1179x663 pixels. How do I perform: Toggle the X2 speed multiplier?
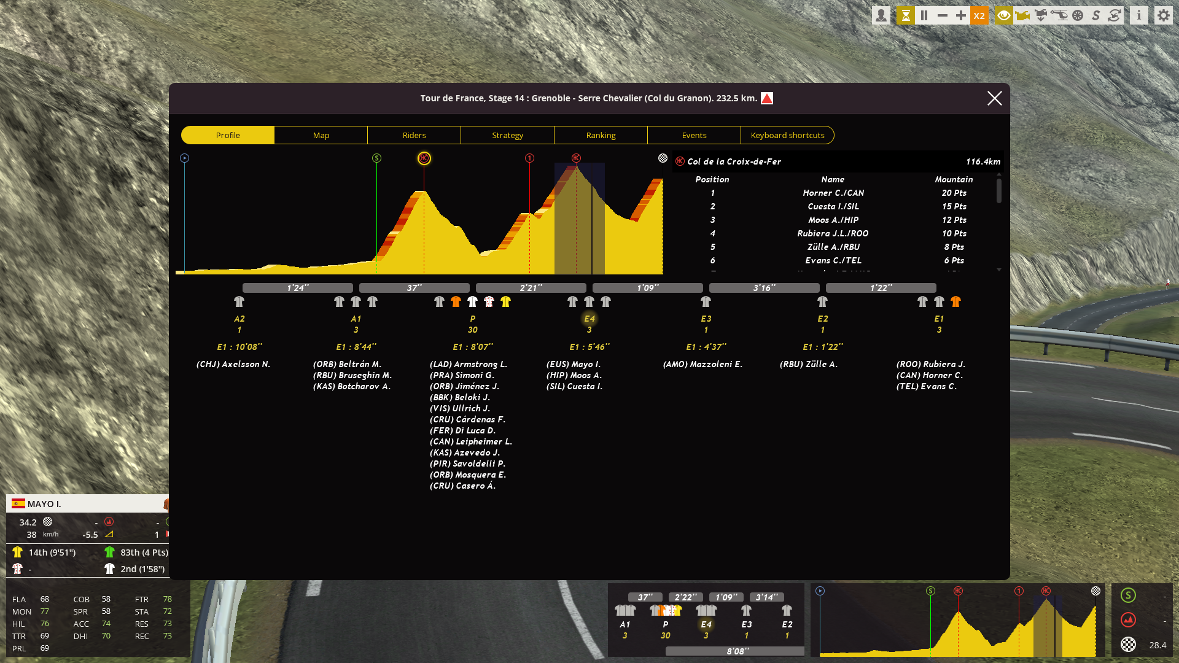(979, 15)
